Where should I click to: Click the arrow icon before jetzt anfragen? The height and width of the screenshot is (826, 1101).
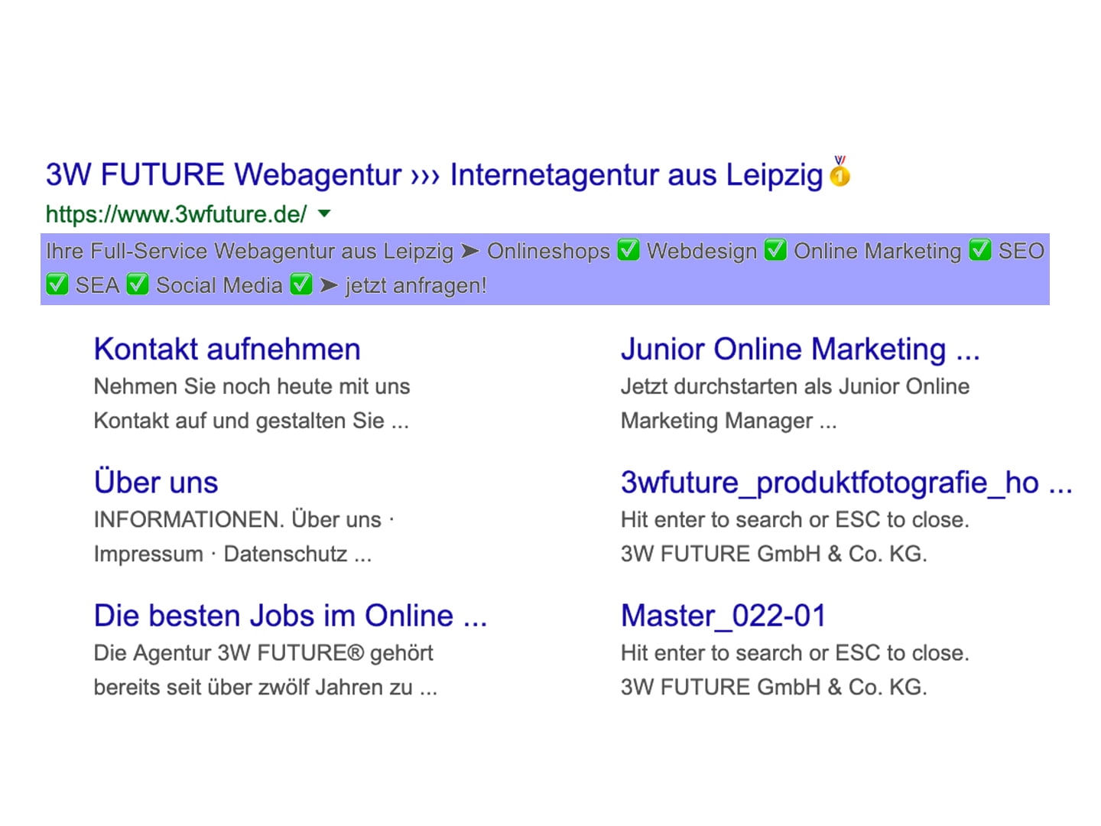pyautogui.click(x=329, y=285)
